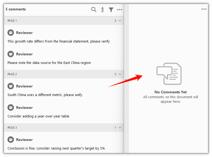This screenshot has height=157, width=212.
Task: Select comment 'South China uses a different metric'
Action: point(45,95)
